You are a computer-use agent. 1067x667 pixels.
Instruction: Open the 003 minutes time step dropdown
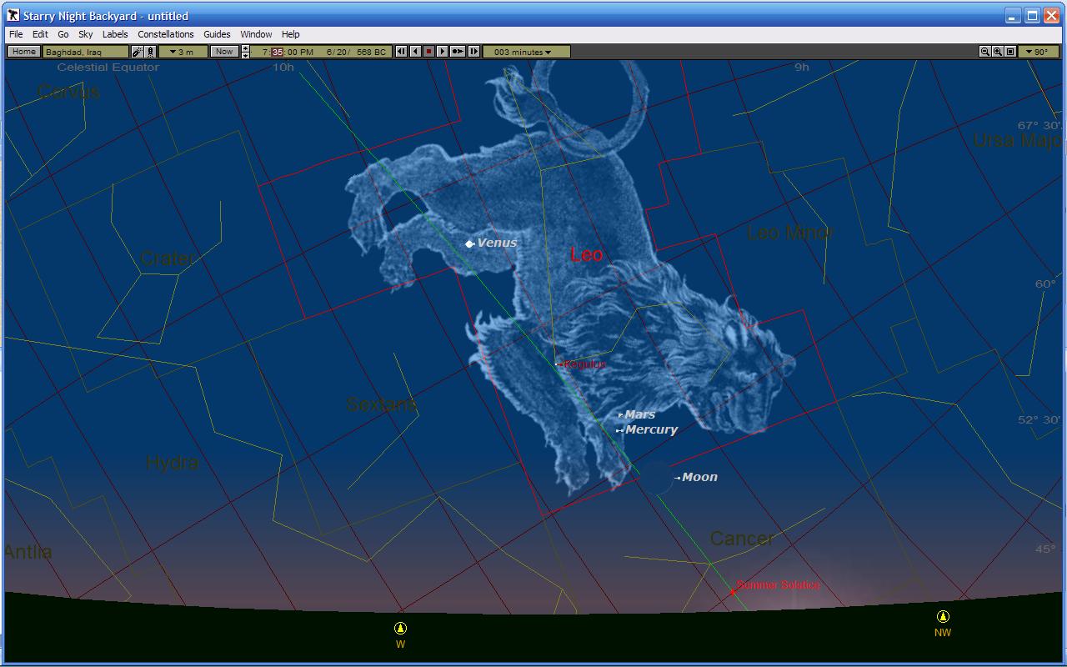526,52
